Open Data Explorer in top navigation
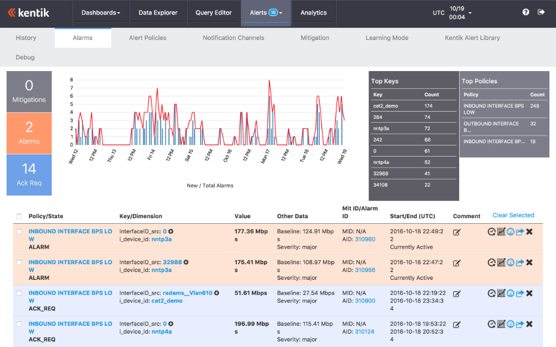Viewport: 556px width, 347px height. coord(158,13)
